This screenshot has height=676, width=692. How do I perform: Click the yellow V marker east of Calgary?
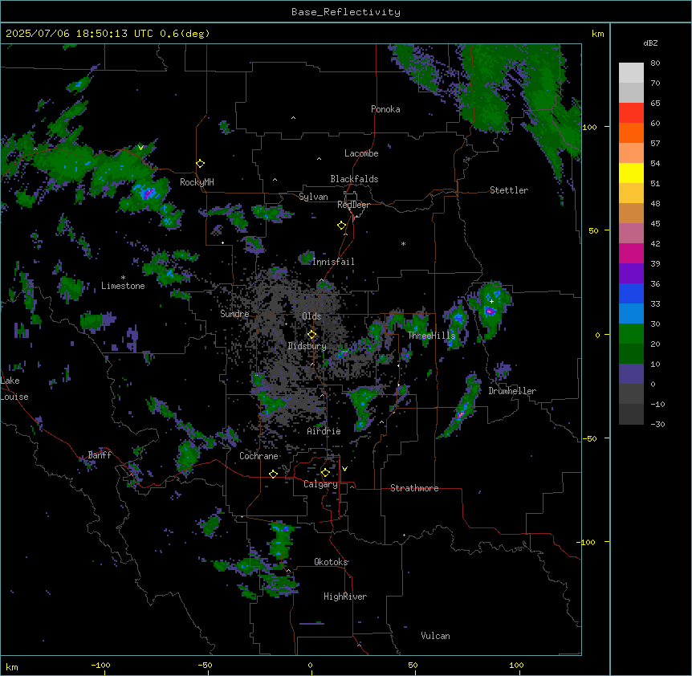[x=344, y=469]
